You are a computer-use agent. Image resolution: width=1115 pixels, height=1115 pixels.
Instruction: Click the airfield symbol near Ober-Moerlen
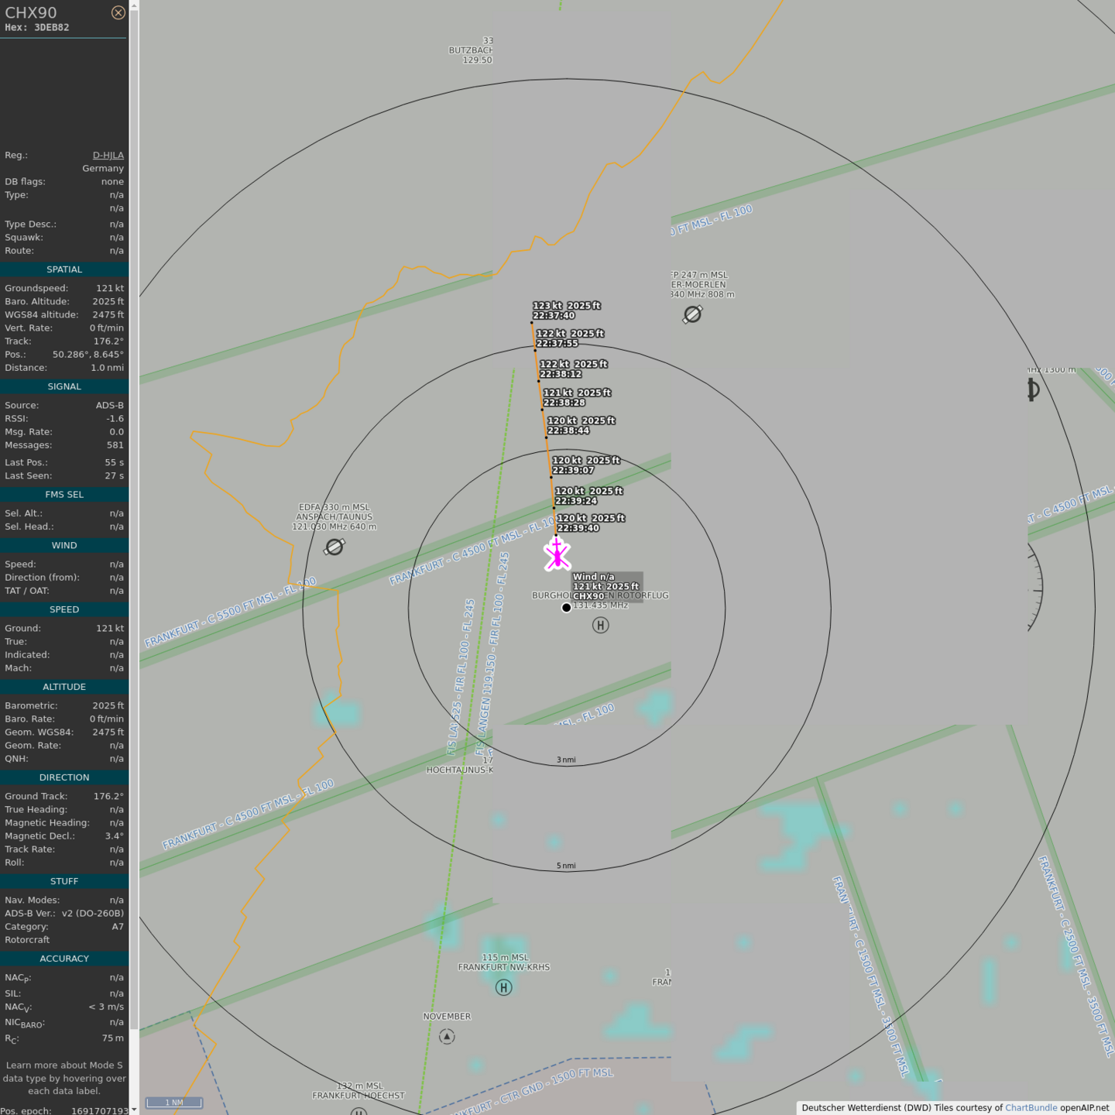(692, 314)
